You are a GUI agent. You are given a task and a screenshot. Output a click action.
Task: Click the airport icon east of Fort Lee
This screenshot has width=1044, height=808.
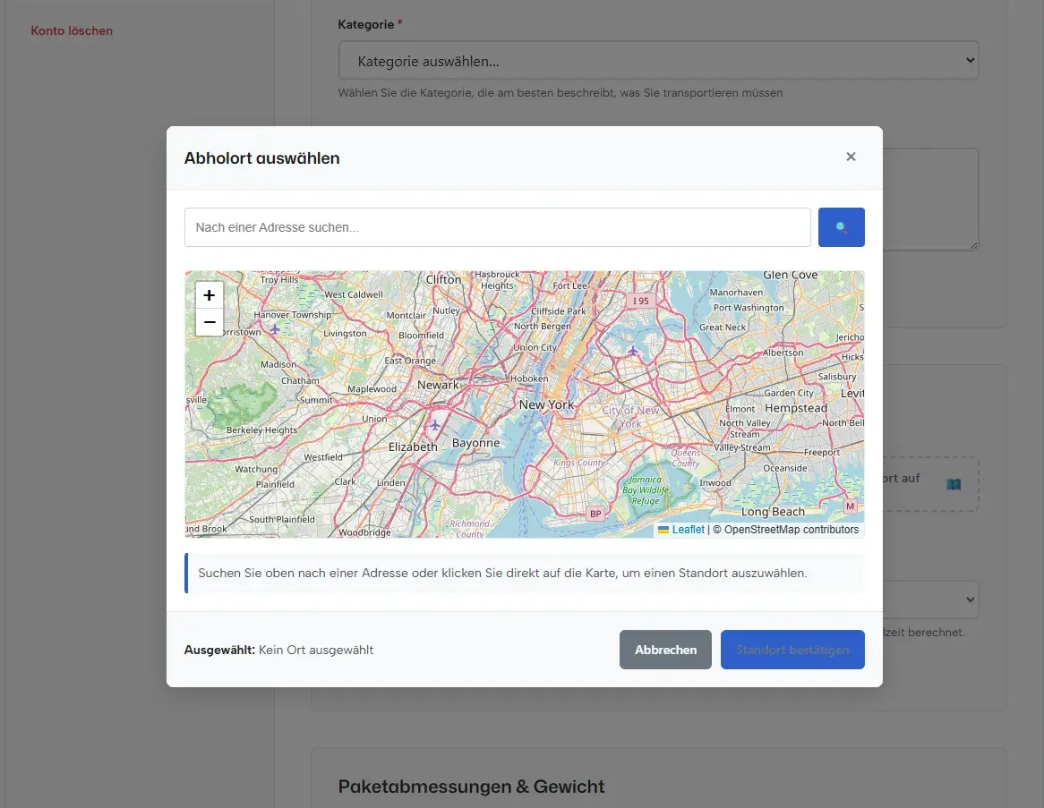pos(633,350)
